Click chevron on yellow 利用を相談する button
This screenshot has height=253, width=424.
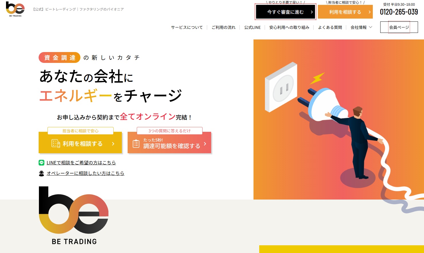coord(113,144)
